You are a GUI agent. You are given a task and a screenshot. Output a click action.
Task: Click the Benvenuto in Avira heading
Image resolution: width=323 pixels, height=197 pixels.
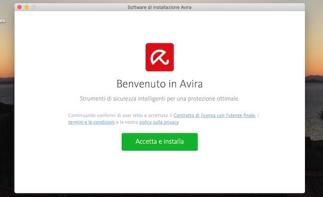159,84
